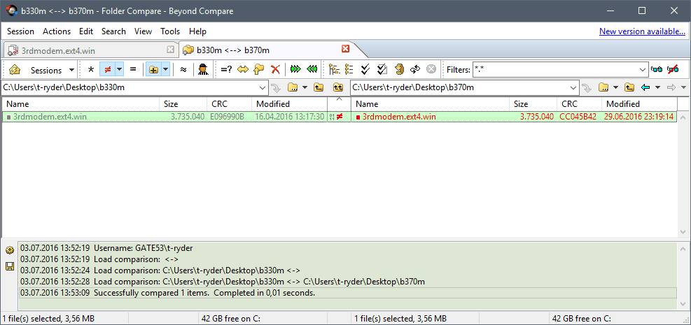This screenshot has width=691, height=325.
Task: Click the yellow Swap sides arrows
Action: tap(243, 69)
